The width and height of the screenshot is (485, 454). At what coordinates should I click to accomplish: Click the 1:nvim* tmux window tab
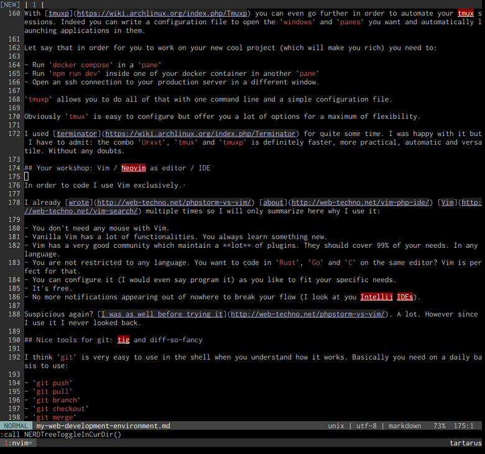click(x=18, y=443)
